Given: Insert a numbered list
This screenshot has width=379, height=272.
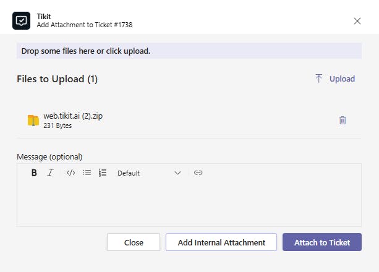Looking at the screenshot, I should point(103,173).
